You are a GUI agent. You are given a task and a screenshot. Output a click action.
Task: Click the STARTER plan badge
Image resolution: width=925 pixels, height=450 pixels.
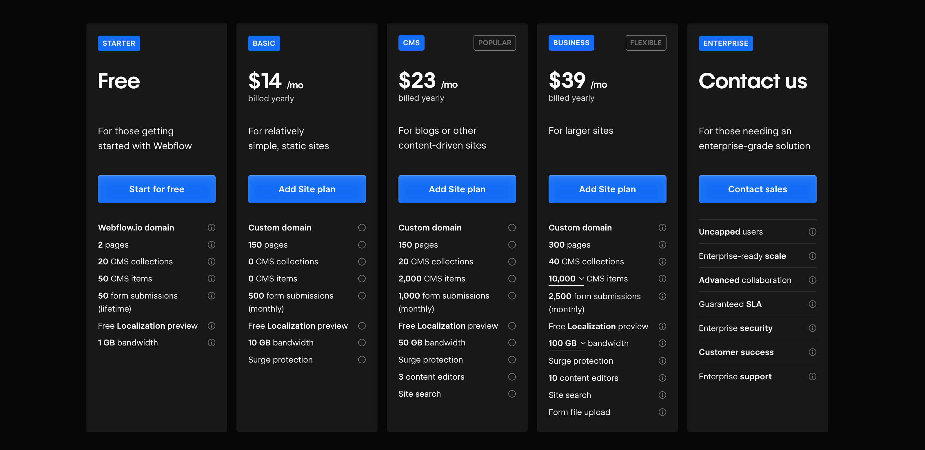pyautogui.click(x=119, y=43)
